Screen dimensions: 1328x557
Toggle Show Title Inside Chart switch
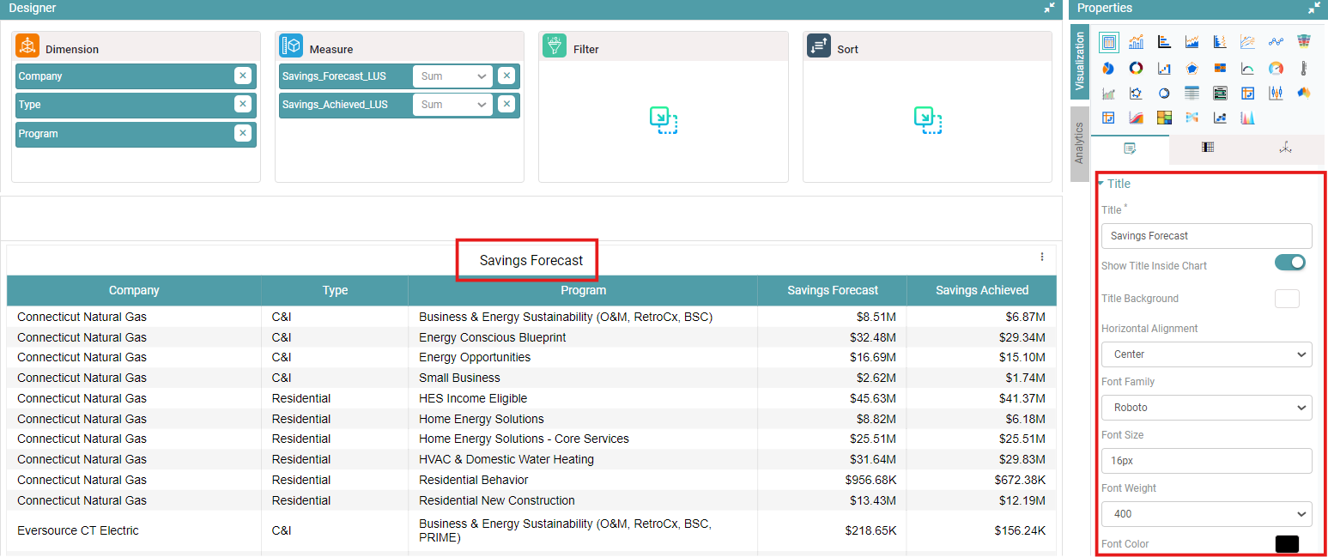coord(1289,263)
